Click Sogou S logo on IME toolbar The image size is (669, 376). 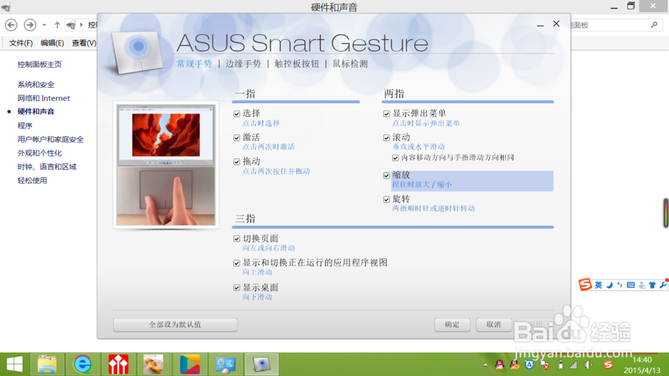585,284
